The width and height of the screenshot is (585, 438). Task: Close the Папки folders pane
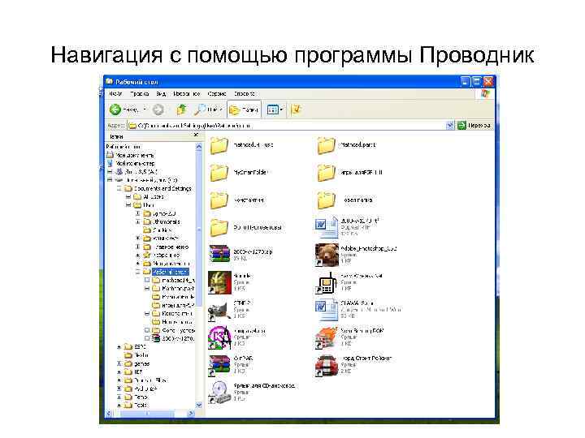click(197, 135)
